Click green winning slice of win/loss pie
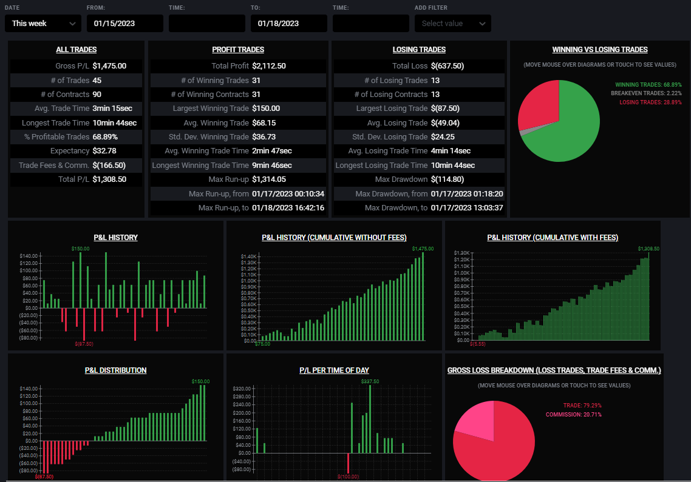Image resolution: width=691 pixels, height=482 pixels. [x=573, y=132]
